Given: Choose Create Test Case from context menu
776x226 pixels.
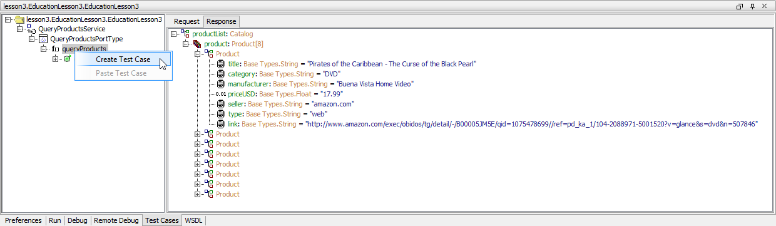Looking at the screenshot, I should point(123,59).
